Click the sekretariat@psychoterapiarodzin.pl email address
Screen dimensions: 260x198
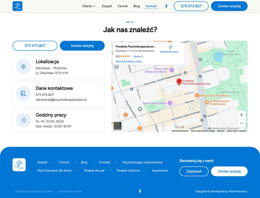pyautogui.click(x=61, y=100)
